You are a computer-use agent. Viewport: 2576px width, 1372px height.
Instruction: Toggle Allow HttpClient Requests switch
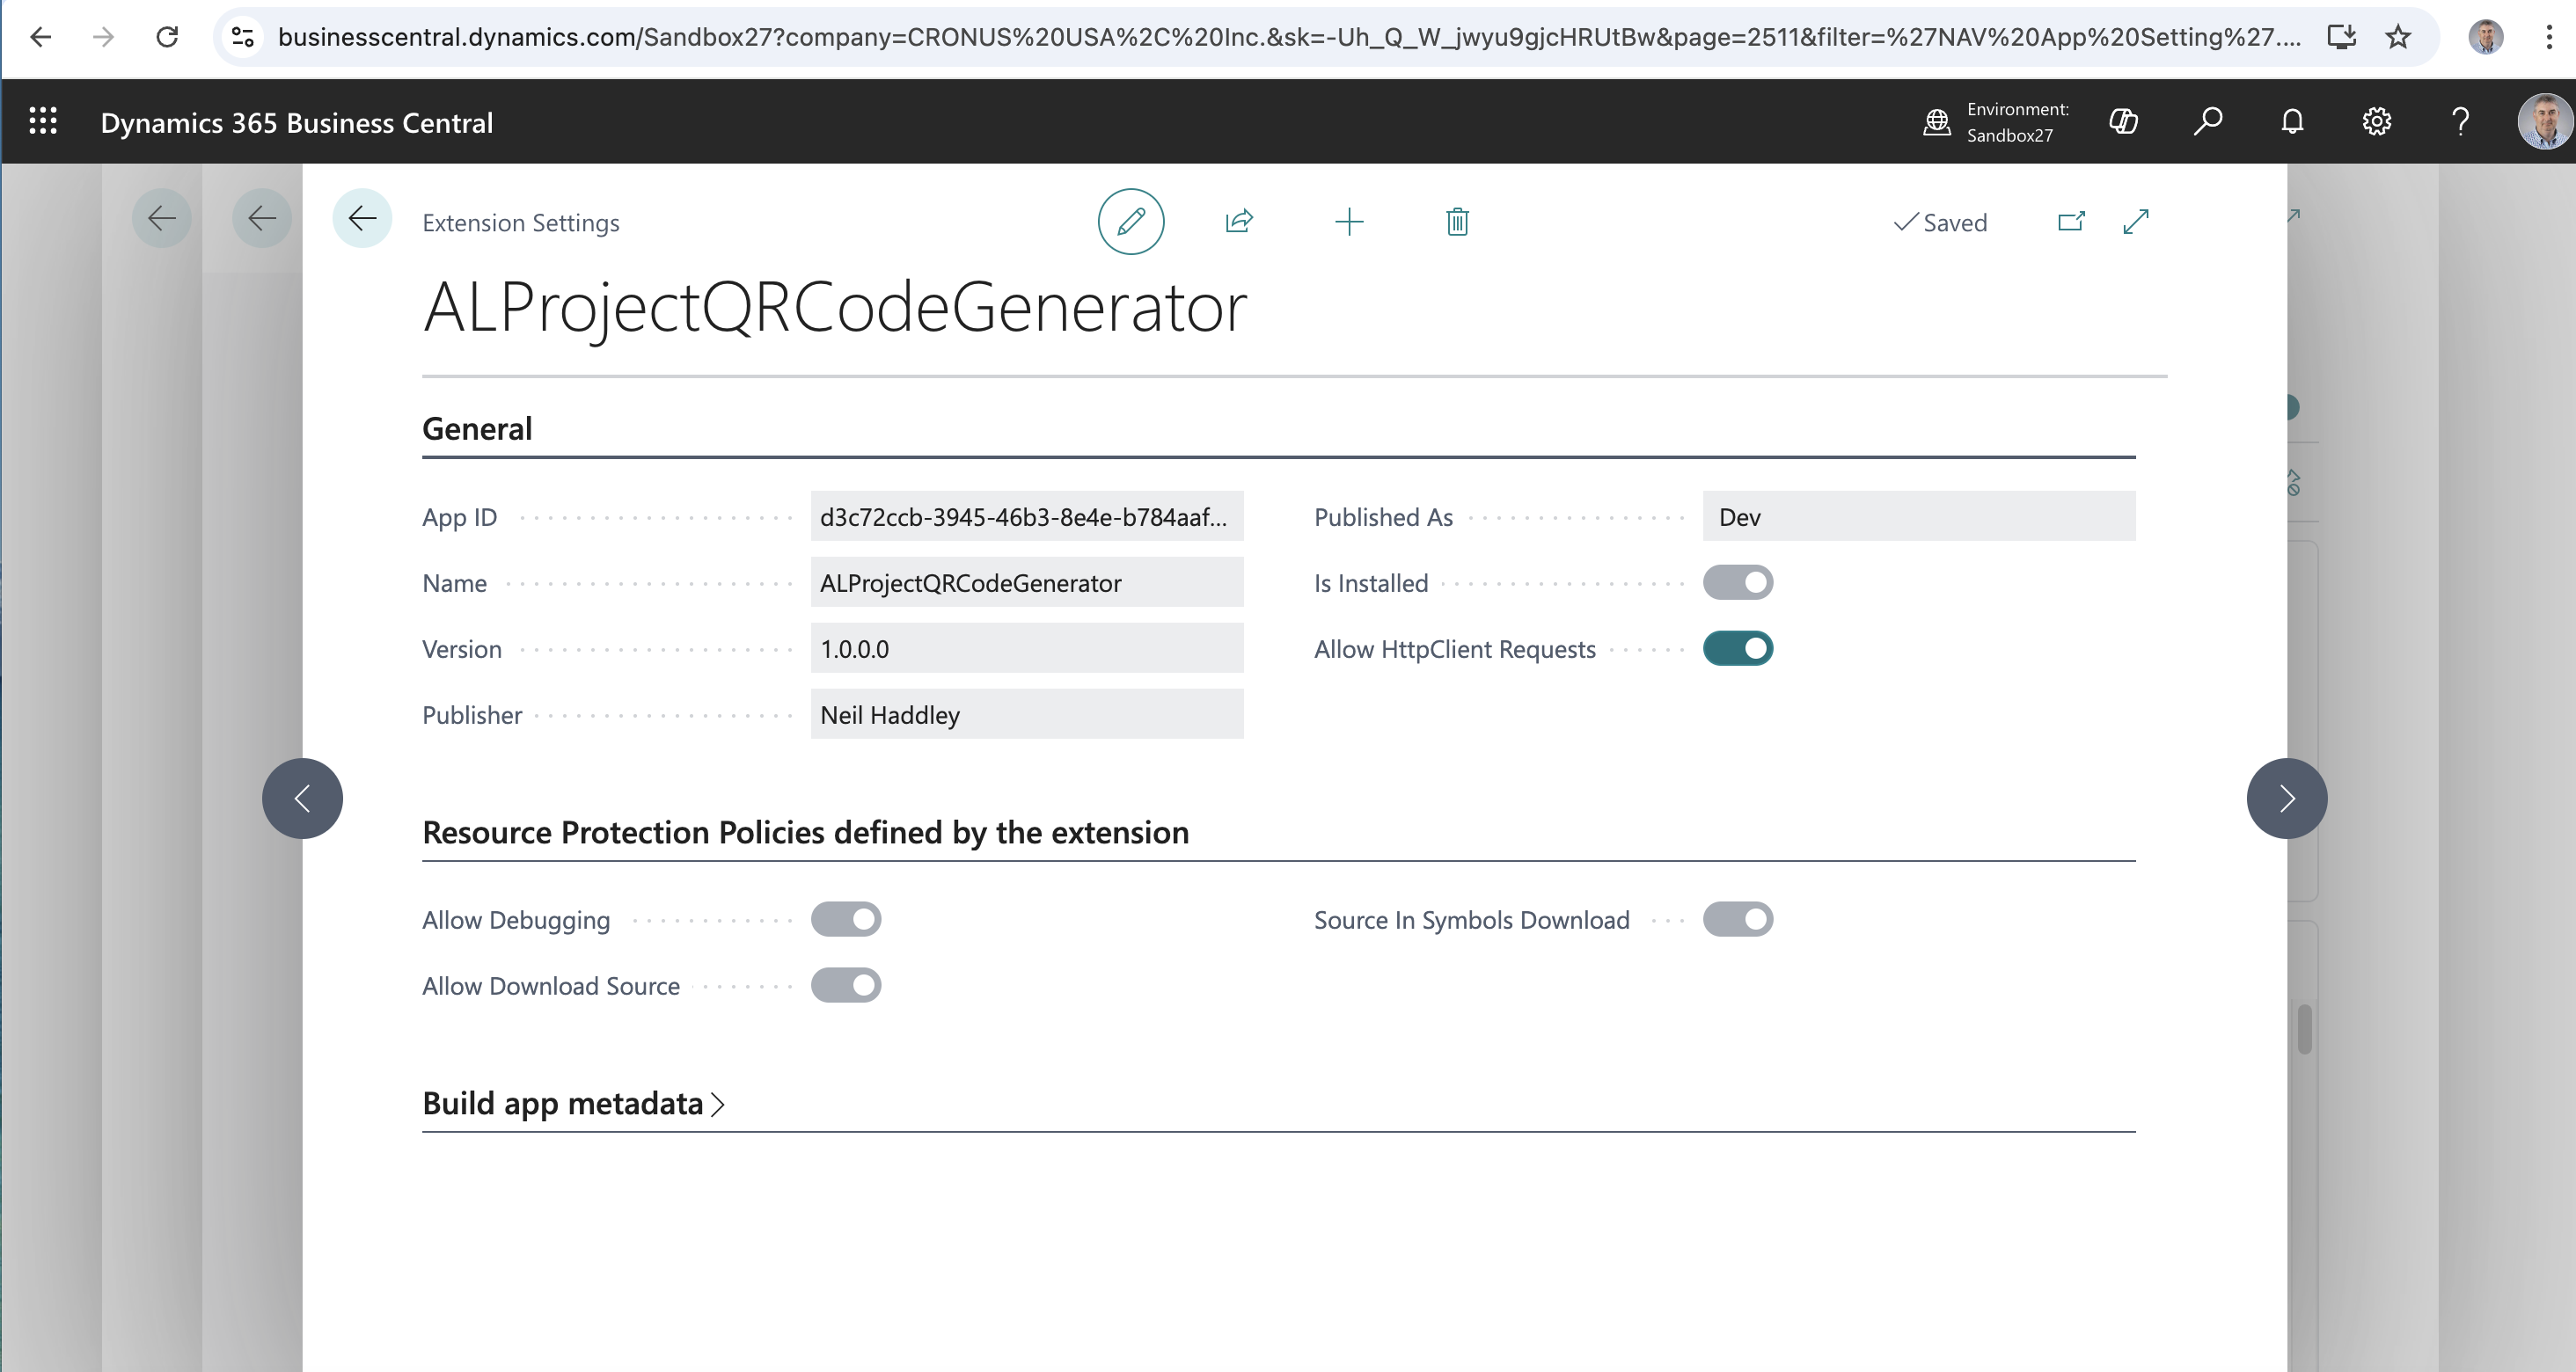click(1738, 649)
